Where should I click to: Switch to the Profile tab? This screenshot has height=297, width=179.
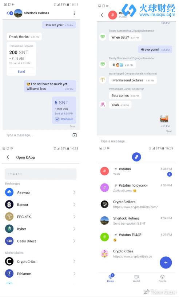162,278
